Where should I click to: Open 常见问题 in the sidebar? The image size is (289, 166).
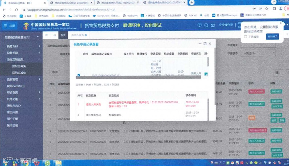(12, 112)
